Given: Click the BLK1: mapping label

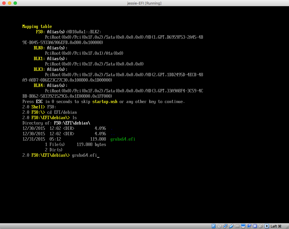Looking at the screenshot, I should click(x=39, y=59).
